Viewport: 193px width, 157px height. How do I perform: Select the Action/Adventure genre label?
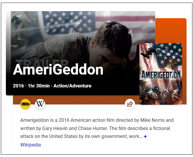(72, 86)
